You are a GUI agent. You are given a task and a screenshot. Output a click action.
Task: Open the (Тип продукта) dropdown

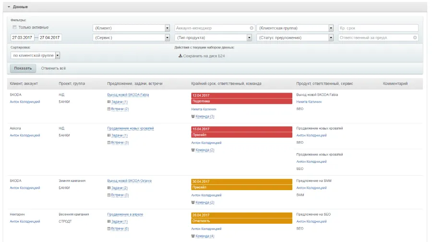[x=249, y=37]
